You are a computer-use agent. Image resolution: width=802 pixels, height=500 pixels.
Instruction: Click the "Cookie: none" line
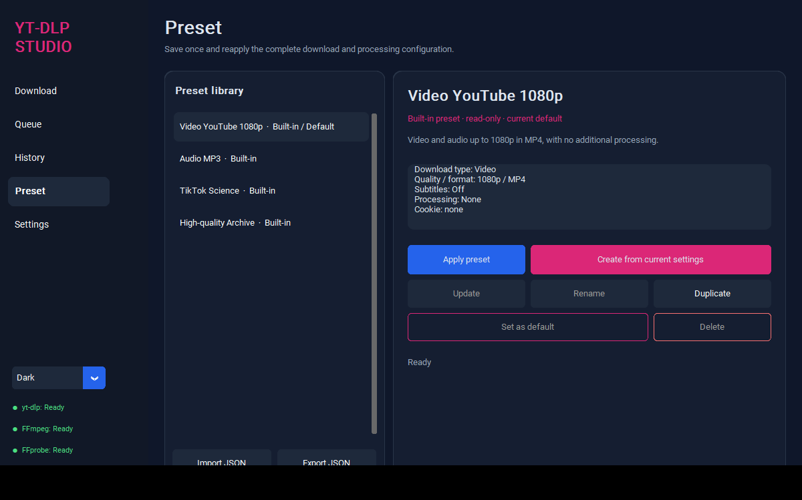tap(438, 210)
